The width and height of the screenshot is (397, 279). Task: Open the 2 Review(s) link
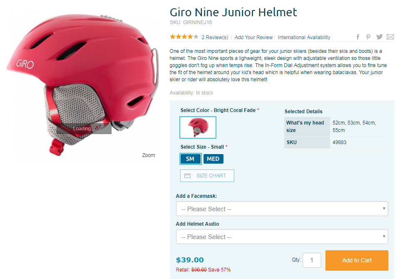[215, 37]
